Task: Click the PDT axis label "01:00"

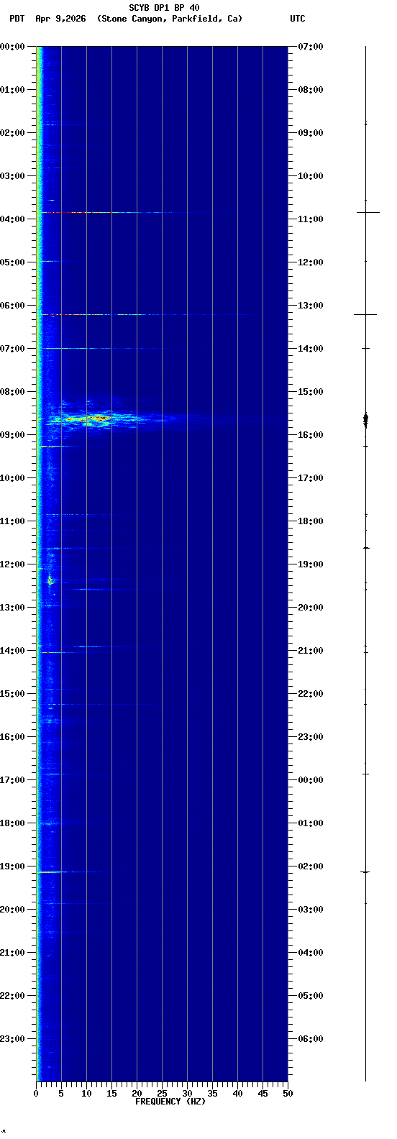Action: coord(14,90)
